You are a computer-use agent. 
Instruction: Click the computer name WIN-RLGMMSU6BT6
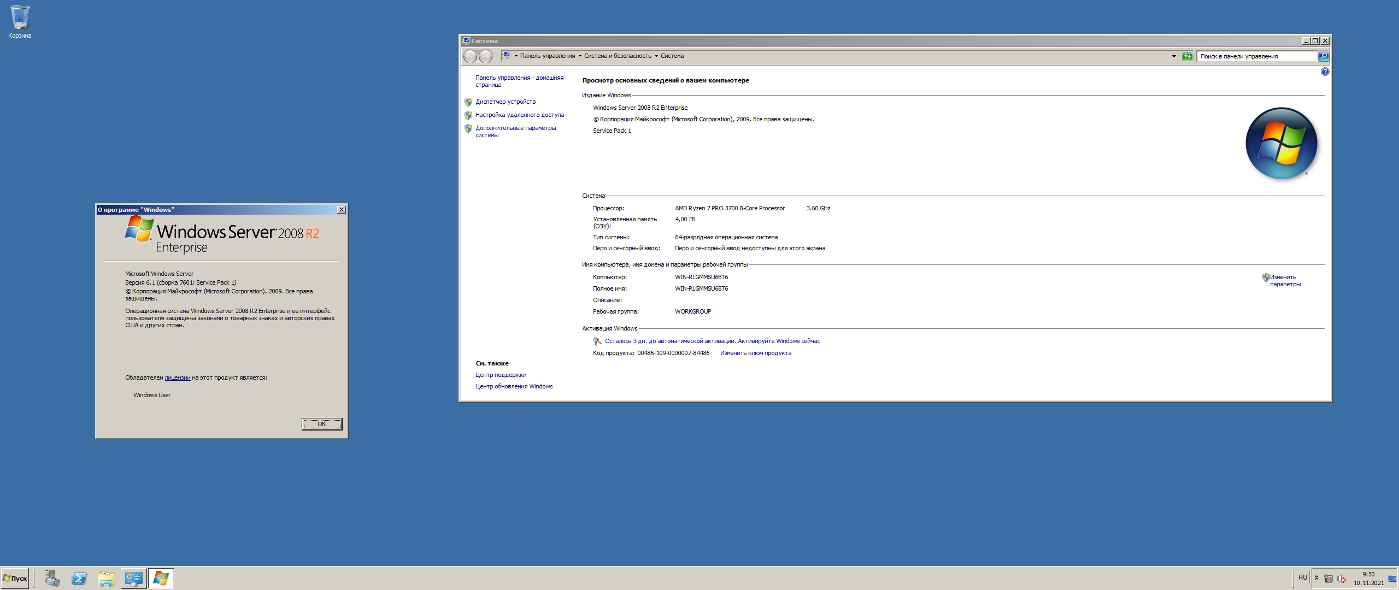click(x=701, y=278)
